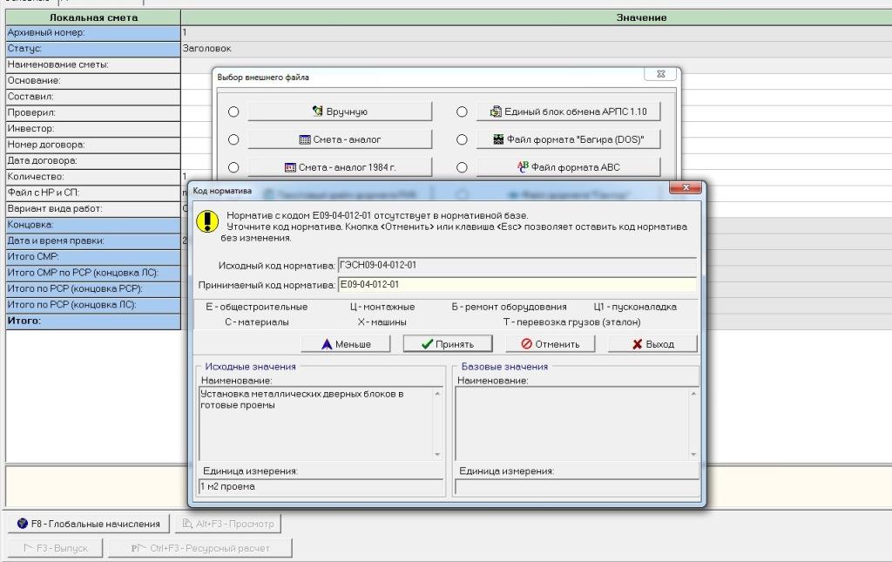
Task: Click the Смета - аналог table icon
Action: pyautogui.click(x=305, y=139)
